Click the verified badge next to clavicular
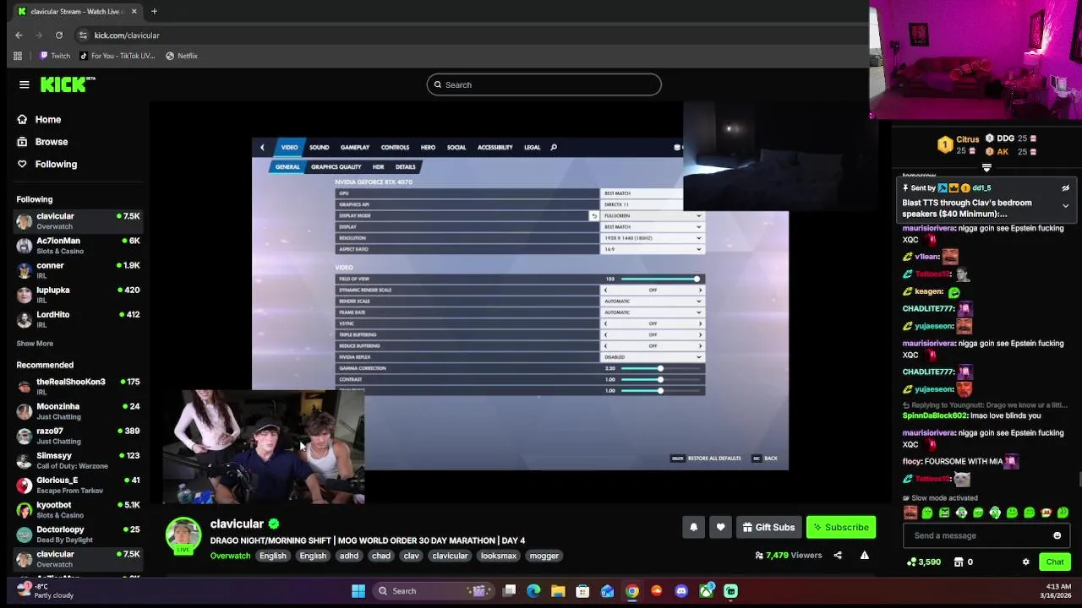 [x=274, y=524]
